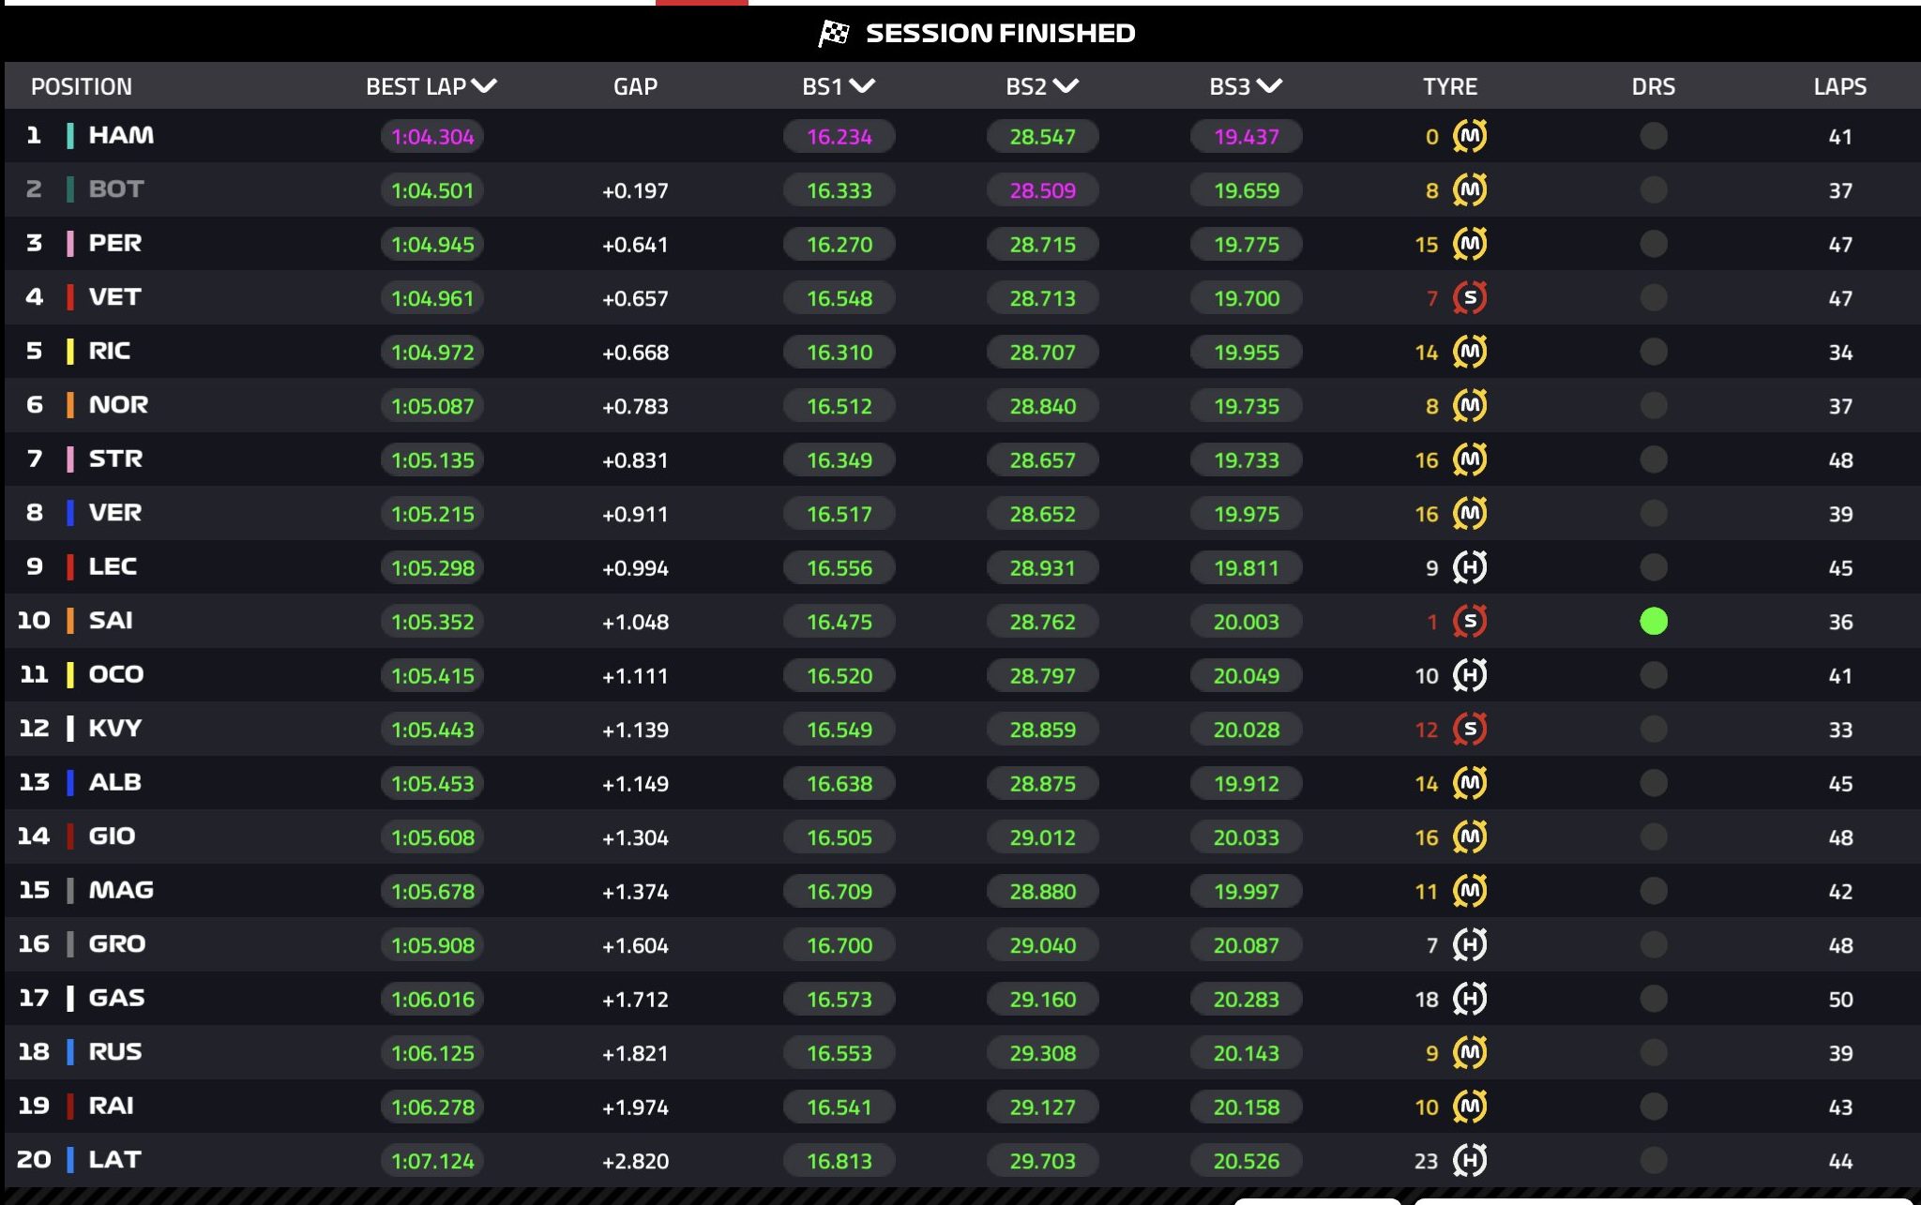Expand the BS3 column chevron
This screenshot has height=1205, width=1921.
[1269, 86]
